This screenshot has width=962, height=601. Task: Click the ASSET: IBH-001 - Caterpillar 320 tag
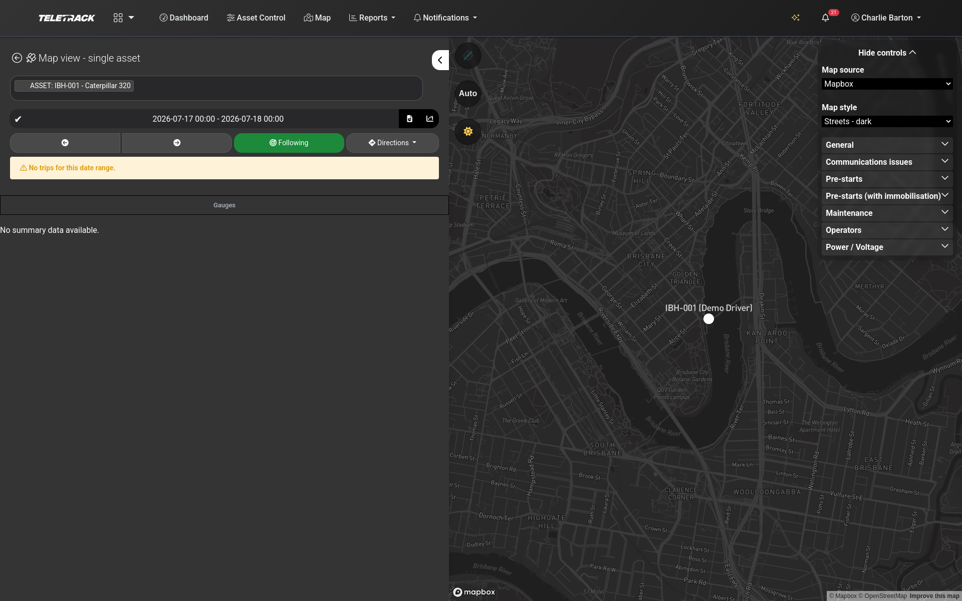pyautogui.click(x=74, y=86)
